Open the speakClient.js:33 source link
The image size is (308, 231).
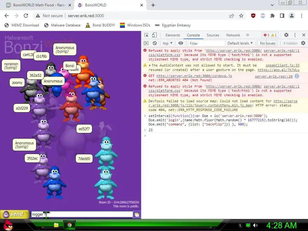pos(282,65)
